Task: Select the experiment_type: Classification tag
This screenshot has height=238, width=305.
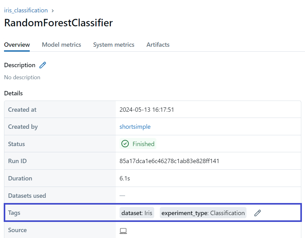Action: [x=203, y=213]
